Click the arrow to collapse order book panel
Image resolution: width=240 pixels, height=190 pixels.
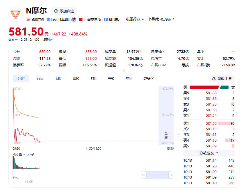pyautogui.click(x=179, y=135)
